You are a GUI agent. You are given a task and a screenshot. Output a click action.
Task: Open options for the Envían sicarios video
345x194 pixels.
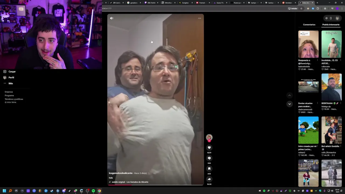click(317, 103)
